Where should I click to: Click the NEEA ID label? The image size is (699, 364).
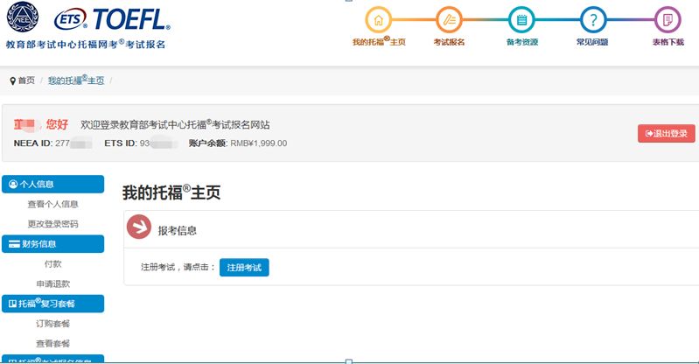click(x=33, y=143)
